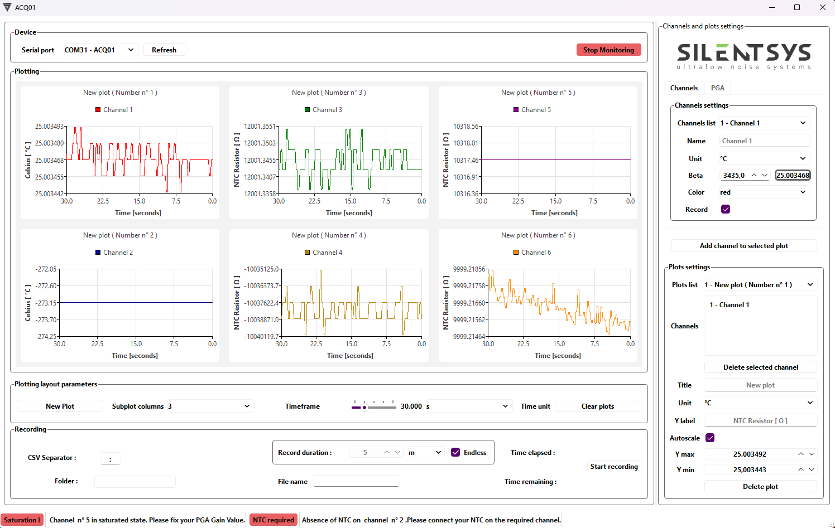The height and width of the screenshot is (528, 835).
Task: Click the 25.003468 value field
Action: coord(792,175)
